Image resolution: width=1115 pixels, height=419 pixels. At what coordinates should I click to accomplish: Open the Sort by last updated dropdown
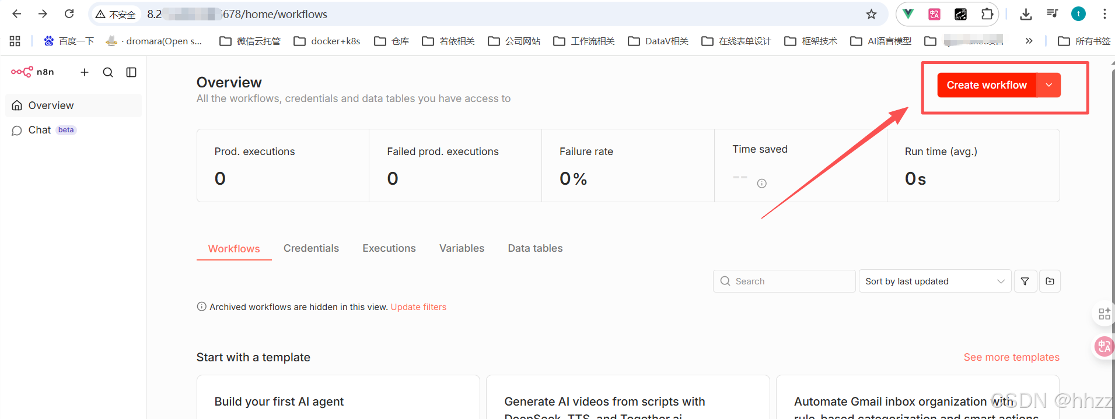tap(935, 281)
